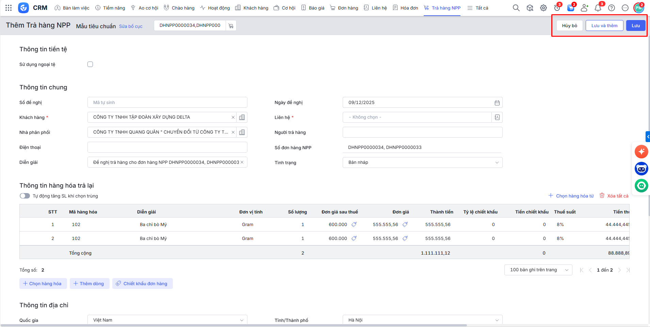Click the Người trả hàng input field
The height and width of the screenshot is (327, 650).
(422, 132)
